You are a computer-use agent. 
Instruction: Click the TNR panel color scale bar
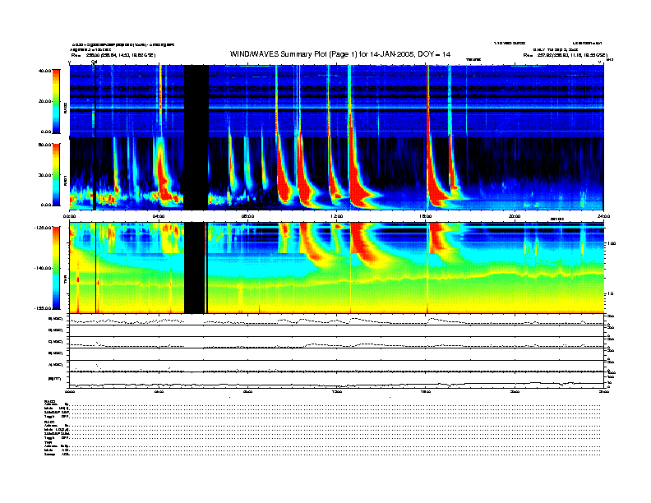click(x=56, y=268)
